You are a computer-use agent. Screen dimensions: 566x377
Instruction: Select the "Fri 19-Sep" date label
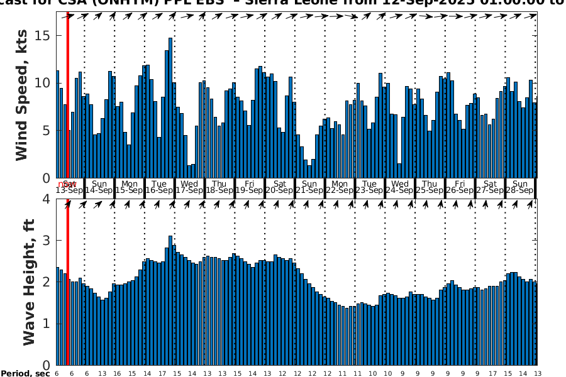(250, 187)
